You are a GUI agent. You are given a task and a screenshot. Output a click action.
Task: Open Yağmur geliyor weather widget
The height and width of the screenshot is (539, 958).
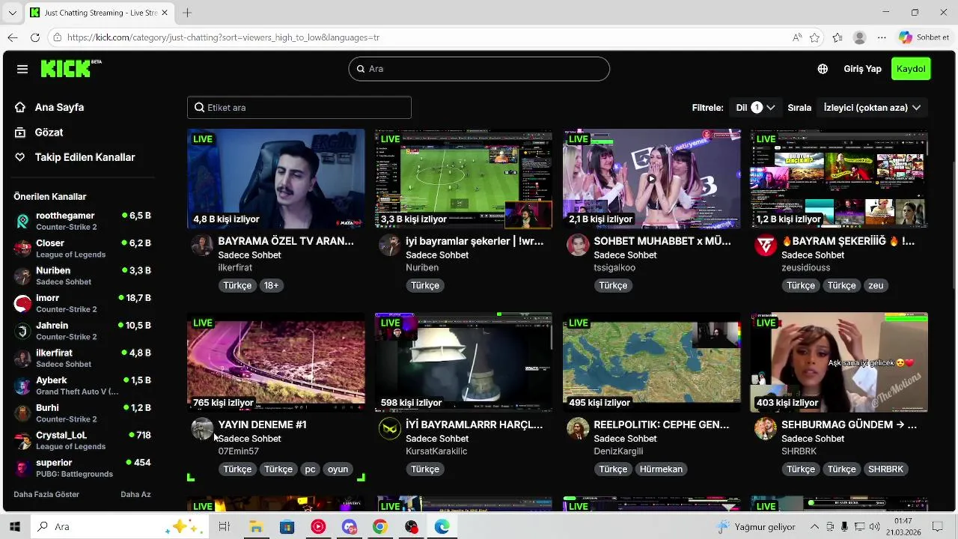point(756,527)
